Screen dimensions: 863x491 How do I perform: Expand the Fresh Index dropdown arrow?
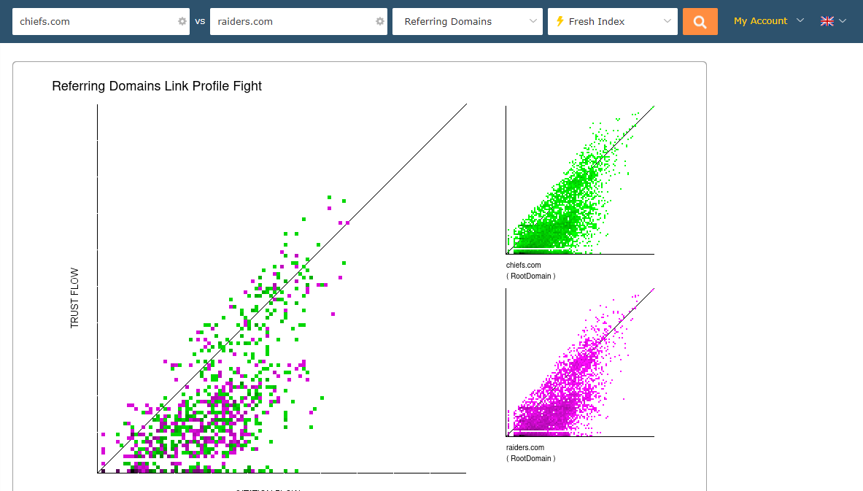tap(667, 21)
